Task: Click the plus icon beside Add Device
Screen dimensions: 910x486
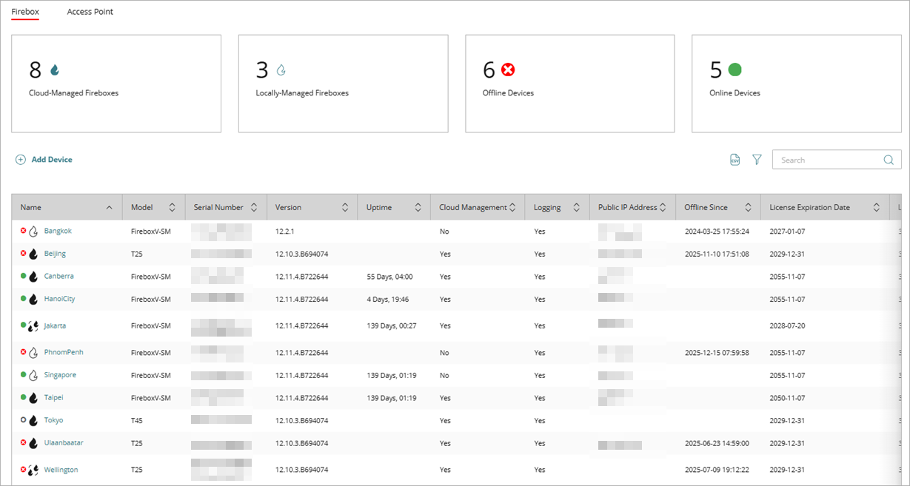Action: coord(21,160)
